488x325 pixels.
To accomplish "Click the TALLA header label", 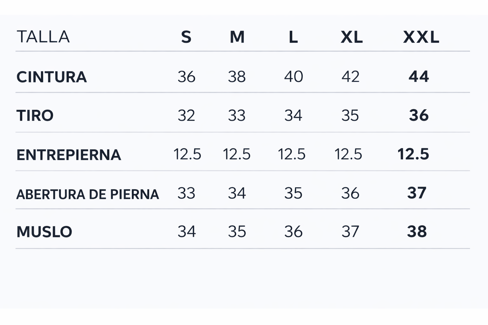I will pos(43,37).
